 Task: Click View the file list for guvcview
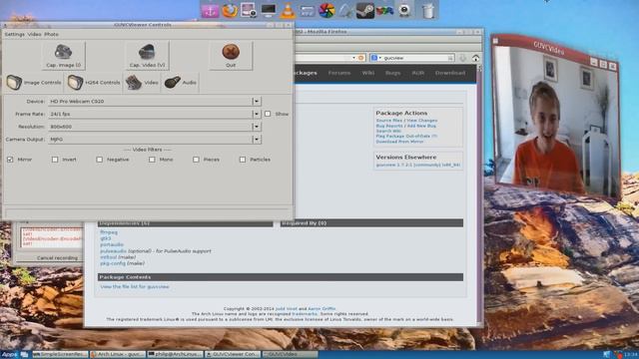click(135, 286)
